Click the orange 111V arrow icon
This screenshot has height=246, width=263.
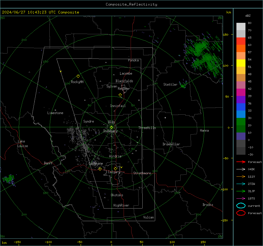(241, 176)
